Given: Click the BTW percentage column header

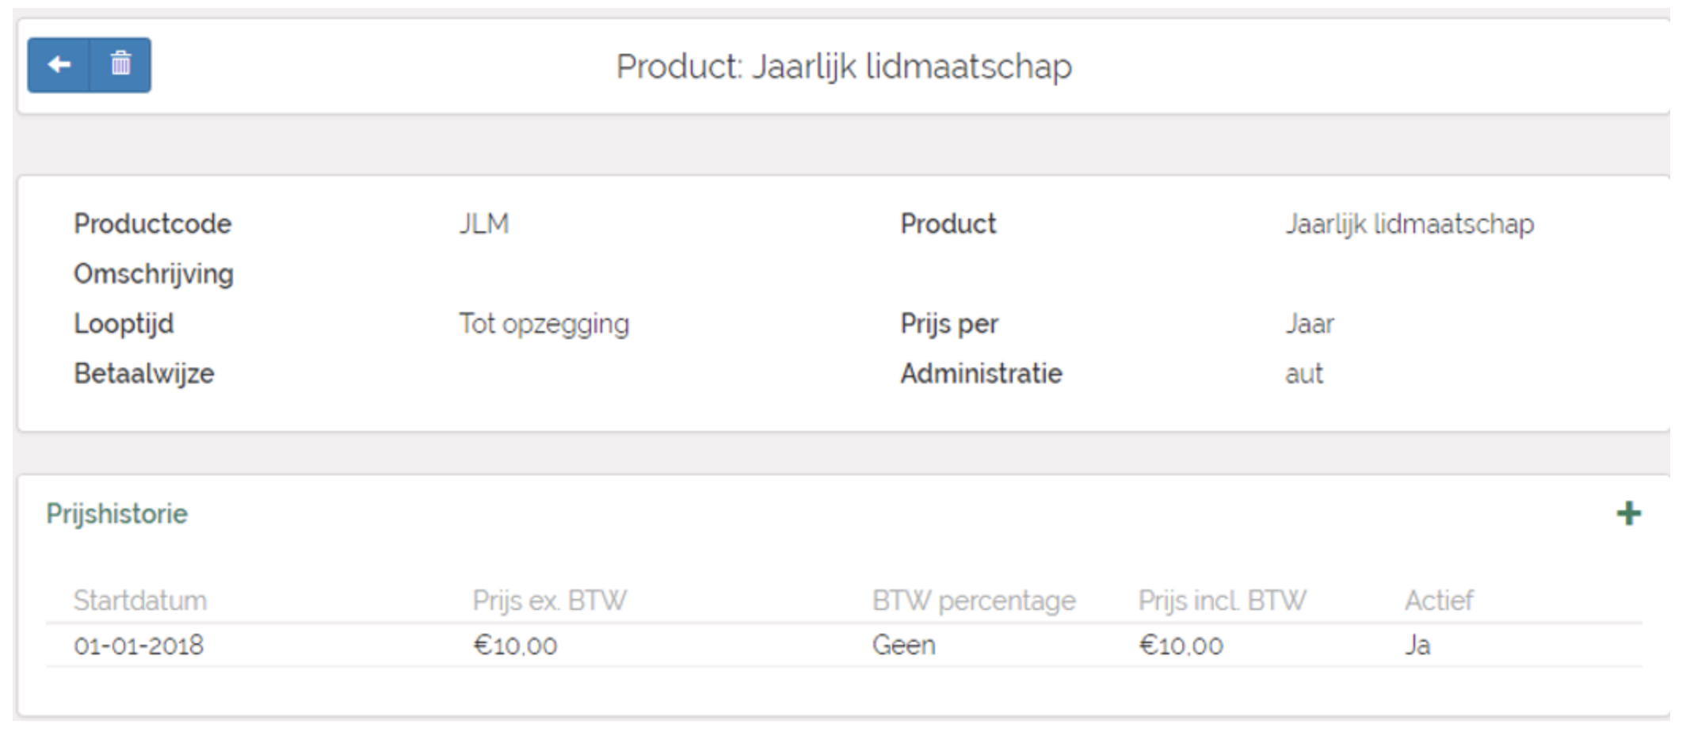Looking at the screenshot, I should click(973, 600).
